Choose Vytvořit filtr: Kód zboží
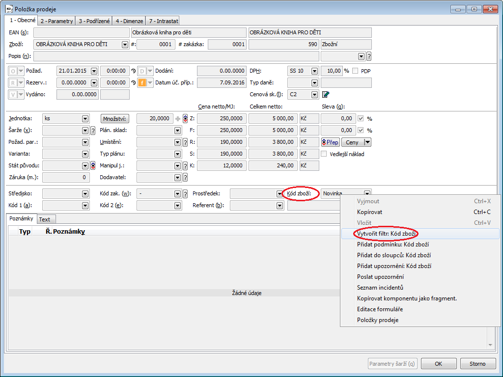503x377 pixels. tap(420, 234)
